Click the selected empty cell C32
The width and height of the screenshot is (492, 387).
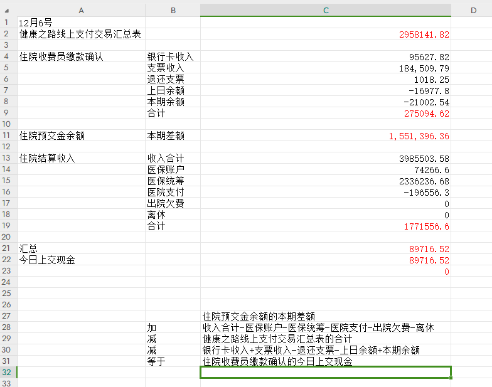(326, 373)
